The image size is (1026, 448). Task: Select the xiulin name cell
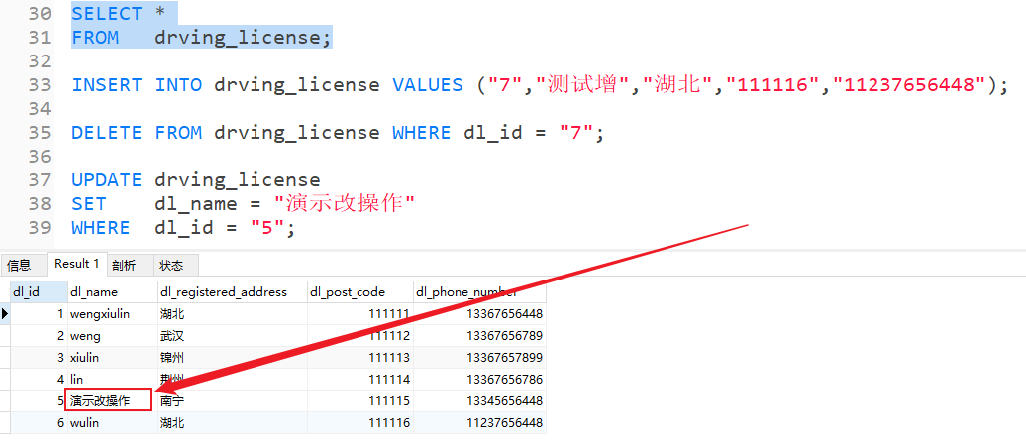113,358
